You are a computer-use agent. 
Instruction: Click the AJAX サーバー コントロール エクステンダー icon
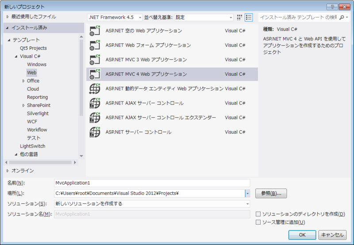tap(95, 117)
